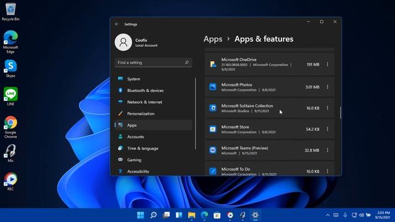This screenshot has width=395, height=222.
Task: Open Time & language settings
Action: pos(154,148)
